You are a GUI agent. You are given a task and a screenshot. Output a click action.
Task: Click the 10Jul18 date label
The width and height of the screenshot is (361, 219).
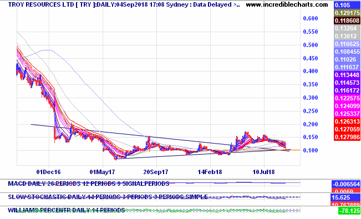pyautogui.click(x=263, y=172)
